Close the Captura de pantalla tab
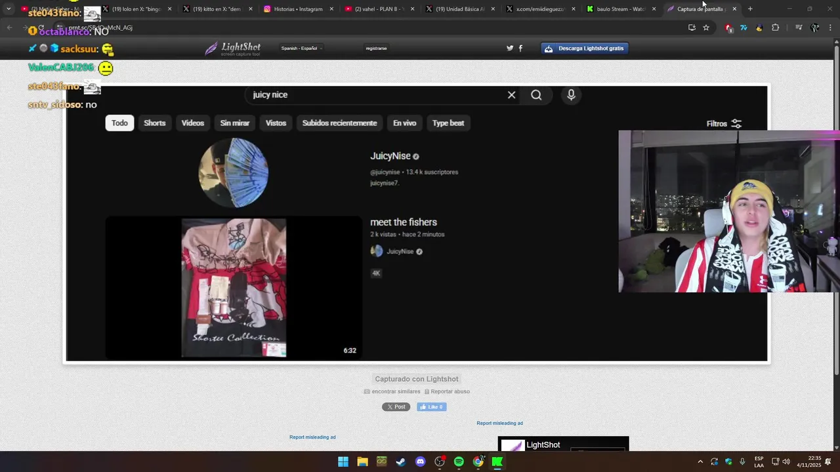Viewport: 840px width, 472px height. pos(734,9)
